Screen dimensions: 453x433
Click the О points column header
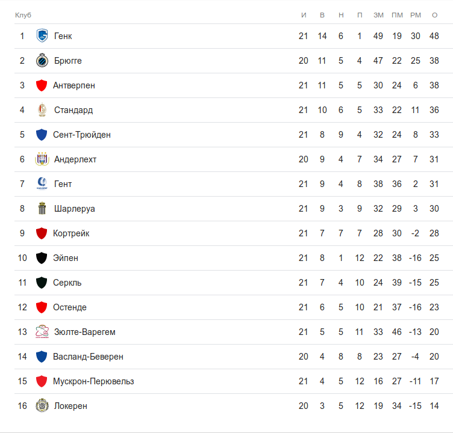pos(434,14)
